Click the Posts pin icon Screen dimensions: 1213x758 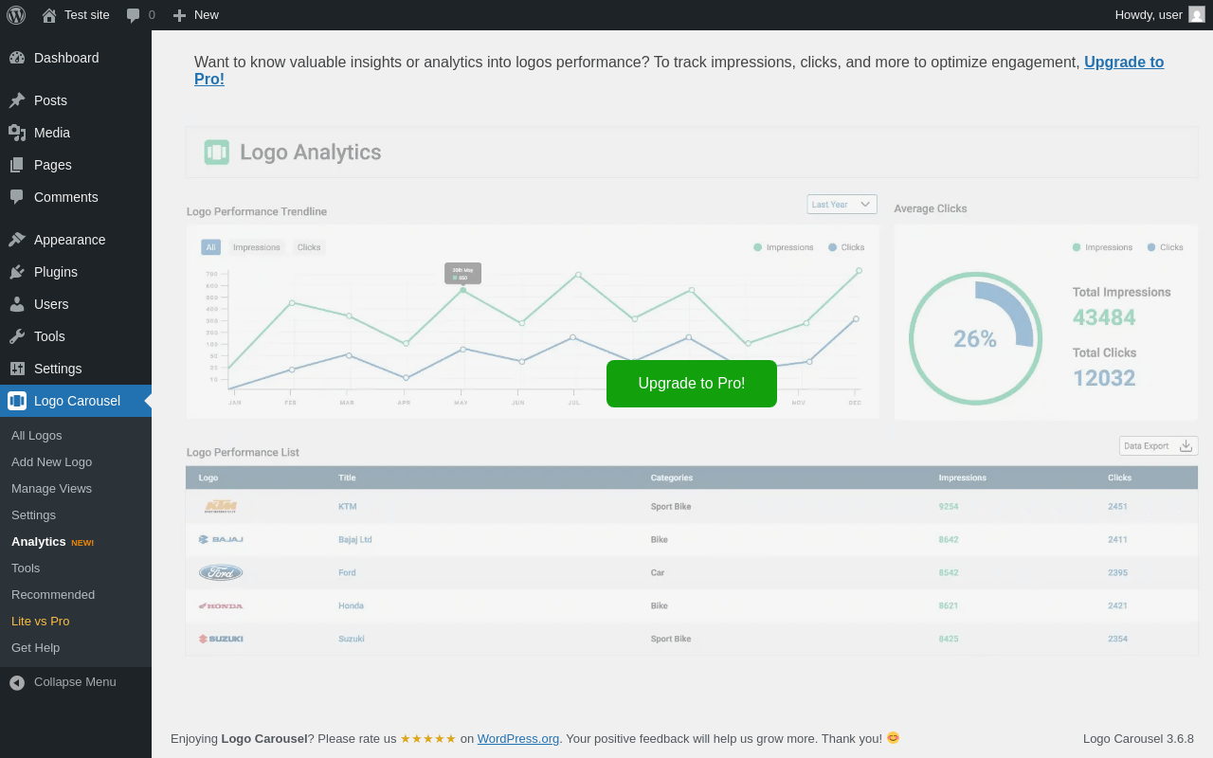[x=17, y=100]
